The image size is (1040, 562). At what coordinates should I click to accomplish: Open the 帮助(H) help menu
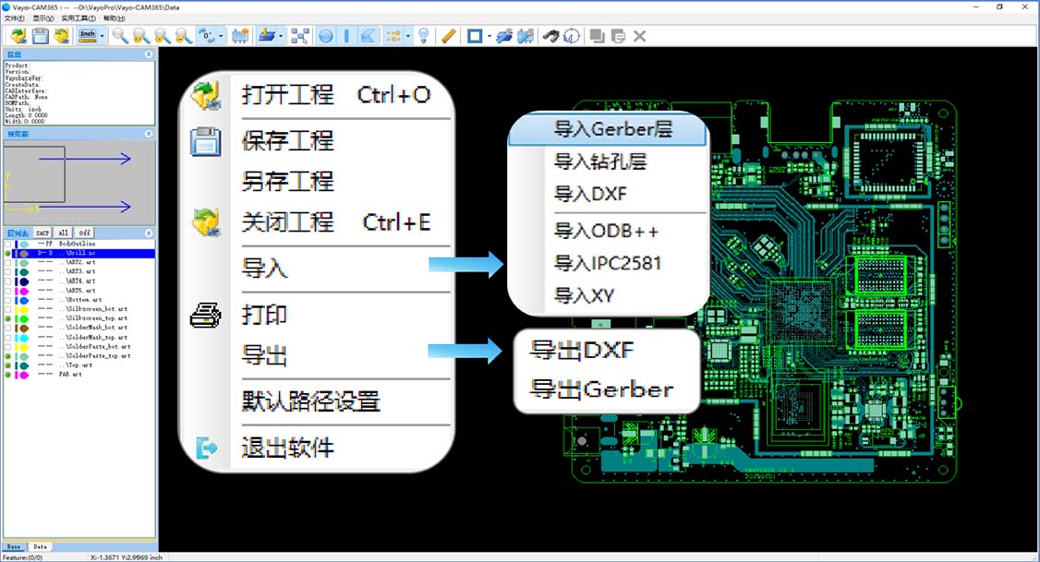pos(115,18)
